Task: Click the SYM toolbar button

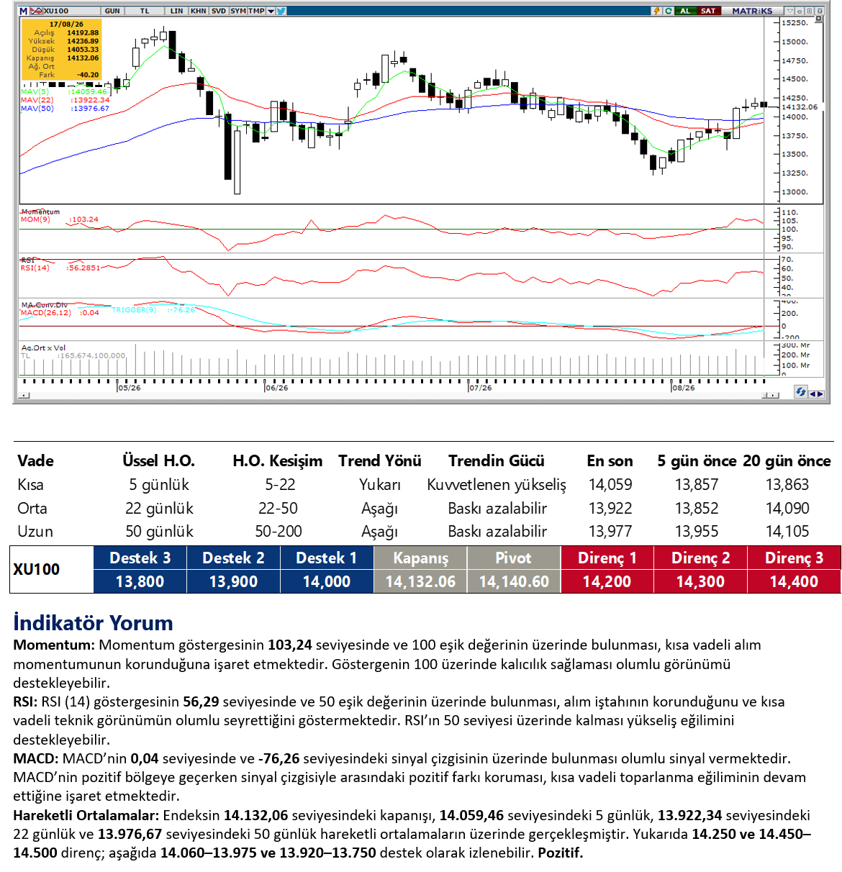Action: tap(238, 11)
